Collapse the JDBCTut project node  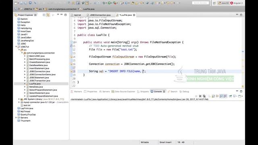(x=16, y=47)
